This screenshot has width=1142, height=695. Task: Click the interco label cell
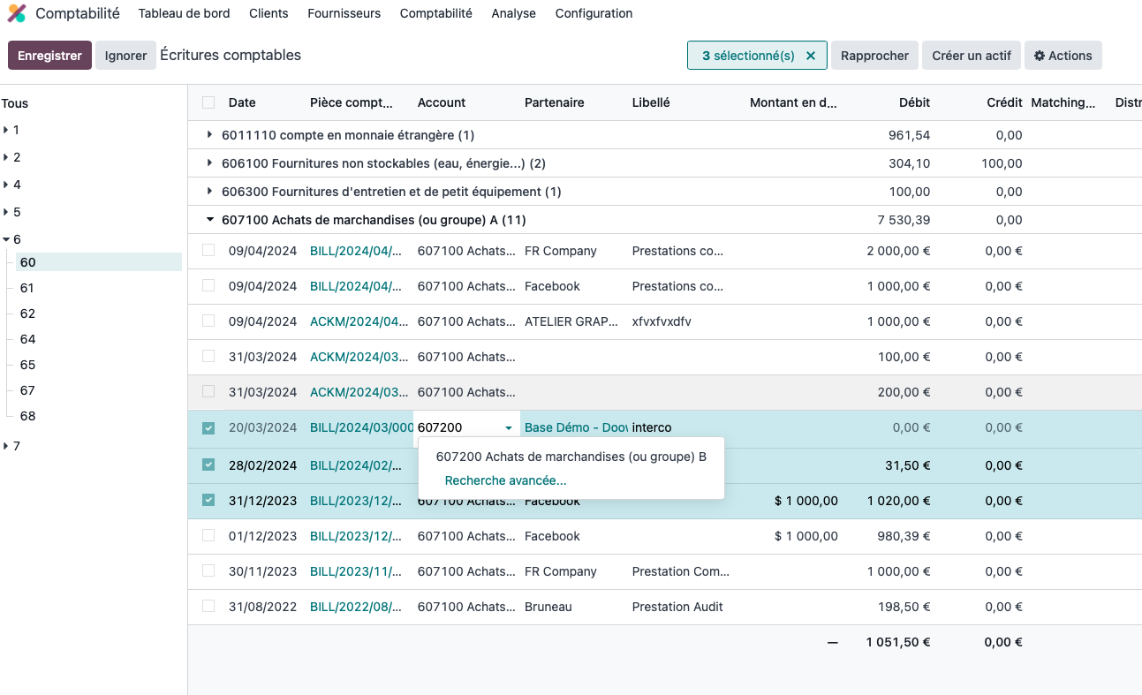tap(652, 427)
